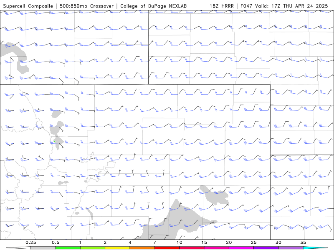Click the 0.25 legend value
The width and height of the screenshot is (334, 250).
tap(31, 242)
